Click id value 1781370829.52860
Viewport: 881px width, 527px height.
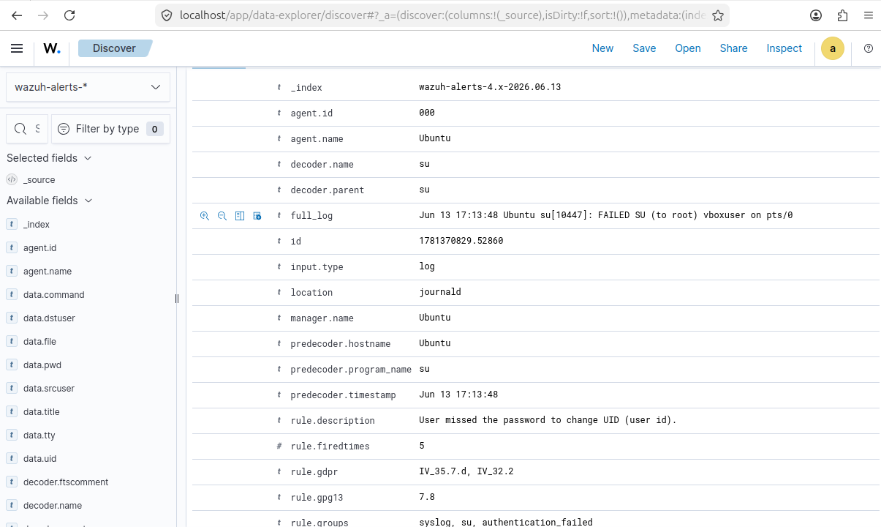[x=461, y=241]
